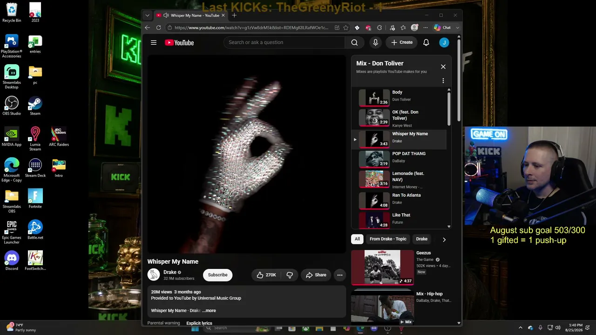Refresh the YouTube page
596x335 pixels.
158,27
